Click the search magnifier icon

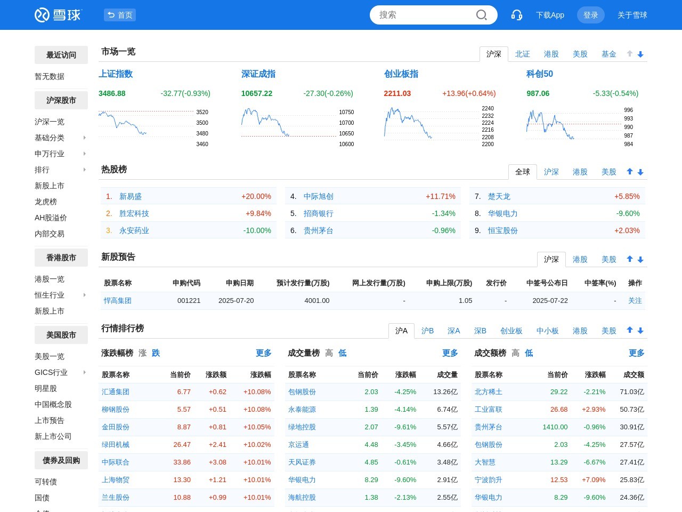point(481,15)
